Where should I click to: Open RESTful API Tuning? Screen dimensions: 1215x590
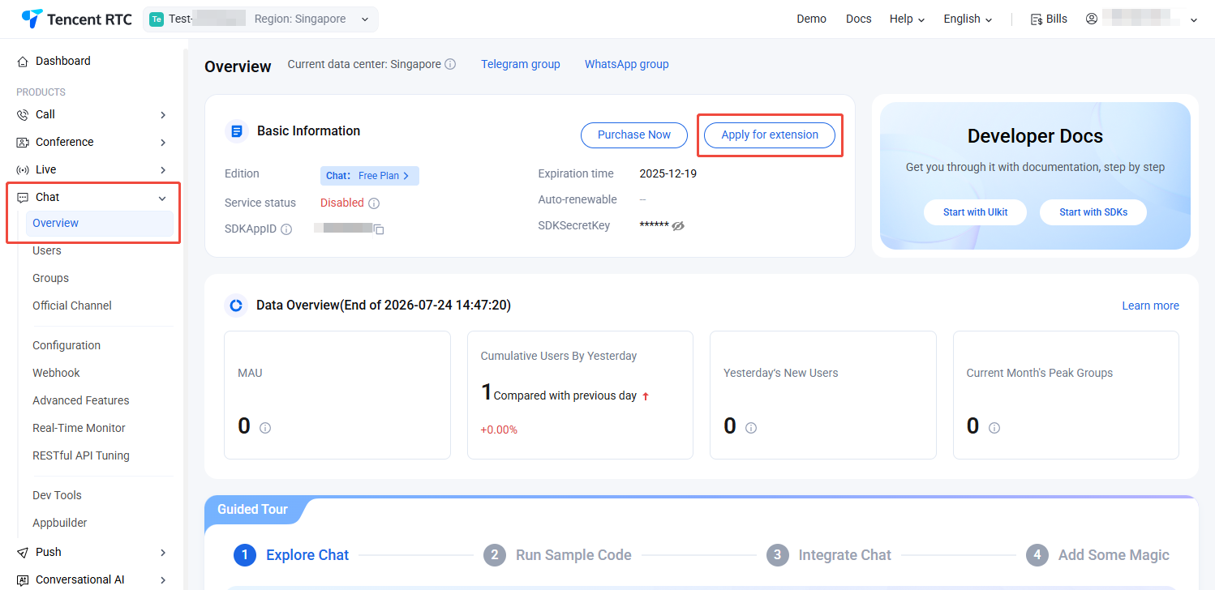click(x=81, y=456)
